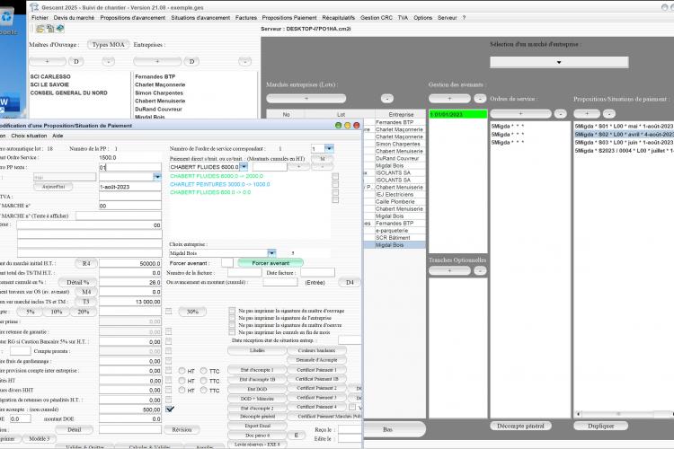Click the middle document icon in the toolbar

pos(50,29)
